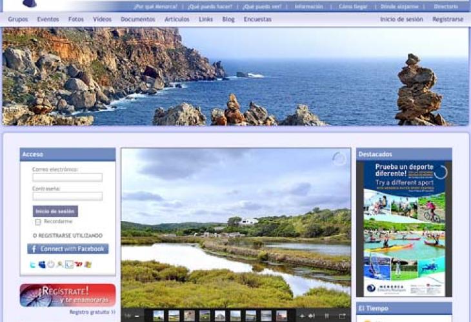Screen dimensions: 471x322
Task: Open slideshow in fullscreen via toolbar icon
Action: 342,316
